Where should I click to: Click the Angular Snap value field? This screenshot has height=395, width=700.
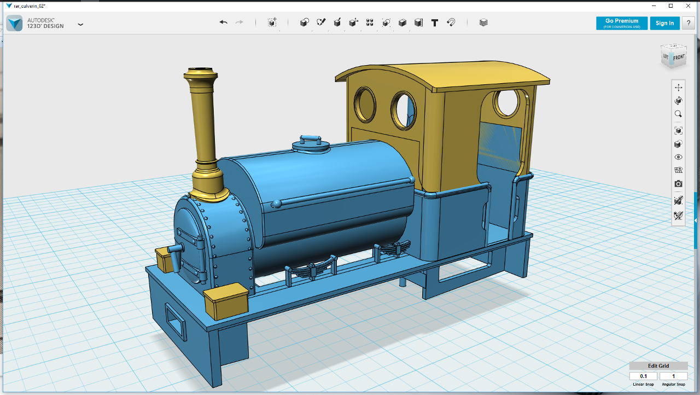pos(673,376)
